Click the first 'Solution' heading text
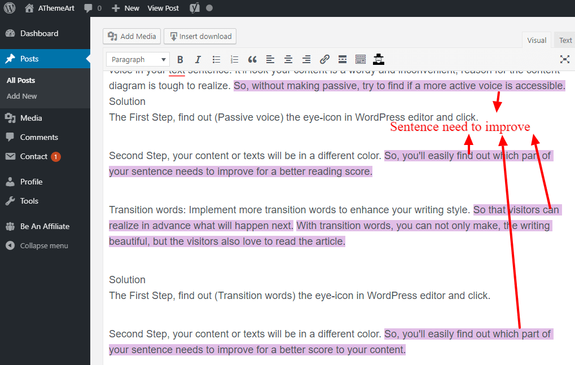The width and height of the screenshot is (575, 365). pos(128,102)
